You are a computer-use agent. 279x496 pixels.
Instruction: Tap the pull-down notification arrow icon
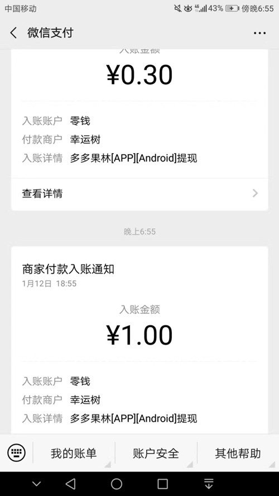coord(209,484)
